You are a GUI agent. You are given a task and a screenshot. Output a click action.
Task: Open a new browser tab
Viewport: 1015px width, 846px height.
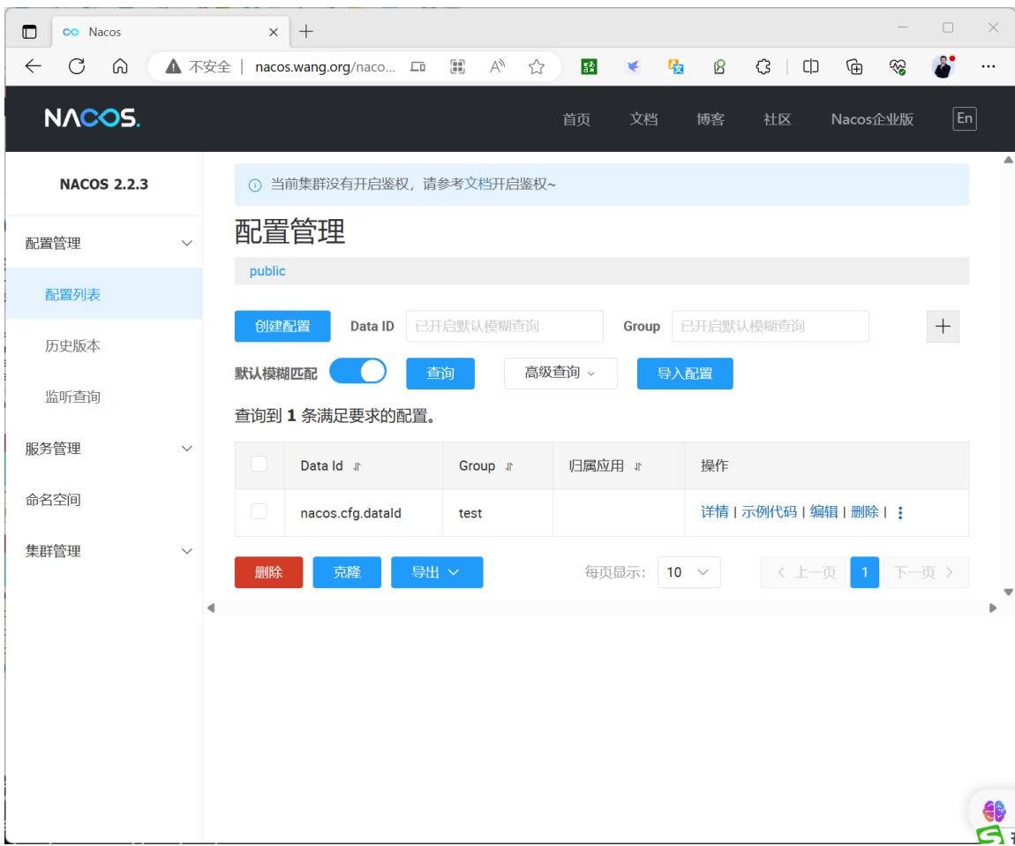tap(306, 31)
